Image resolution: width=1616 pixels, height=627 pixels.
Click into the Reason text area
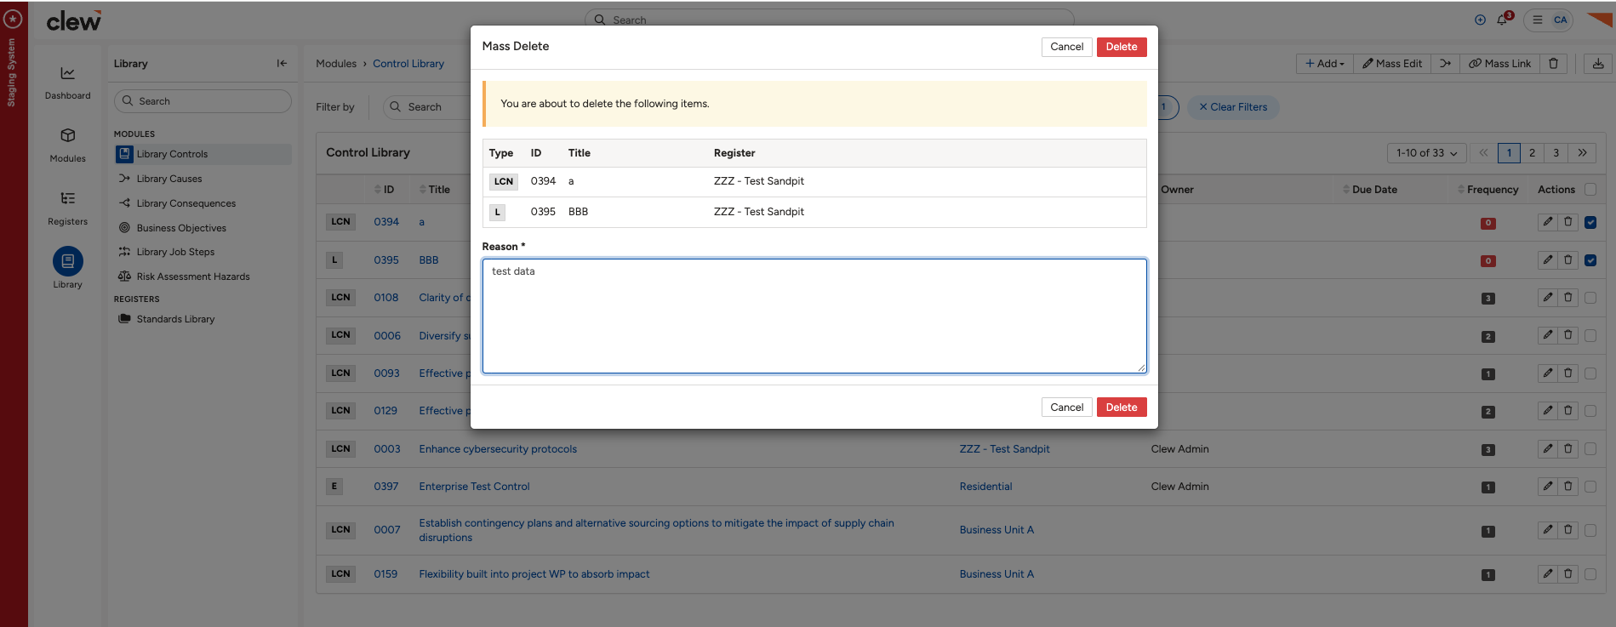(814, 316)
